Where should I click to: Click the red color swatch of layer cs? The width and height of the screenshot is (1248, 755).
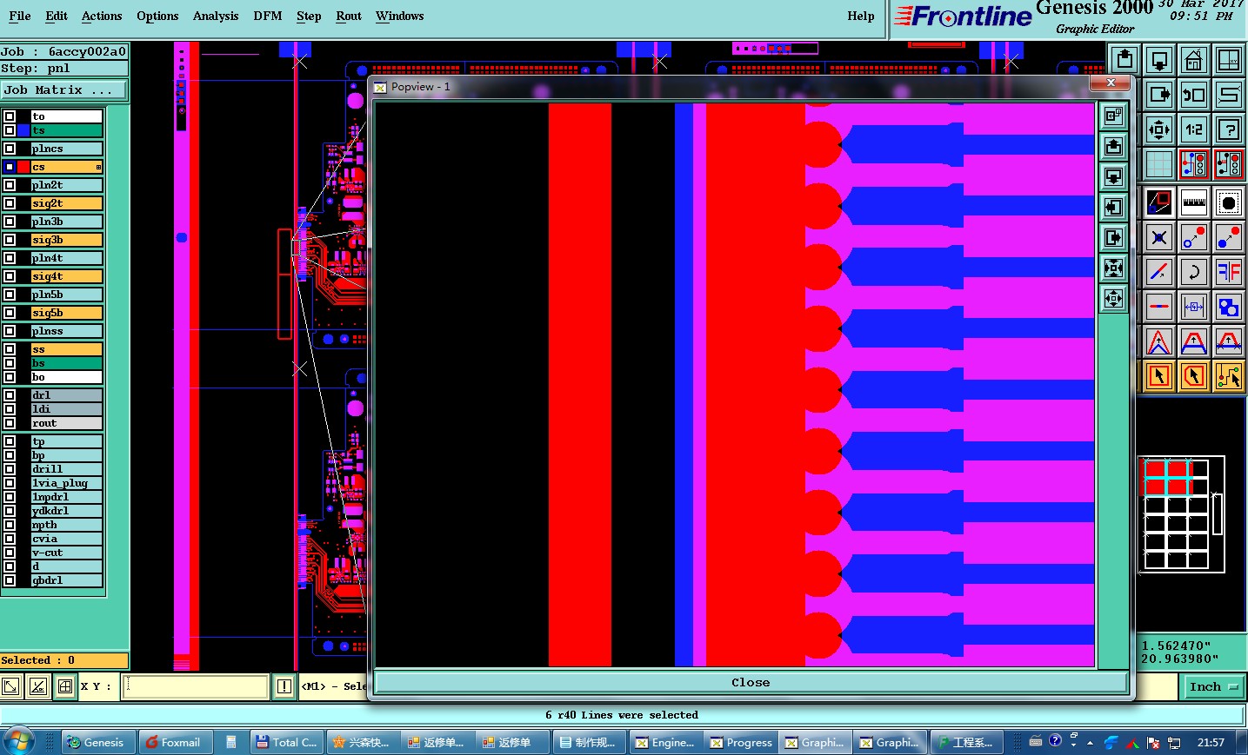pyautogui.click(x=23, y=167)
